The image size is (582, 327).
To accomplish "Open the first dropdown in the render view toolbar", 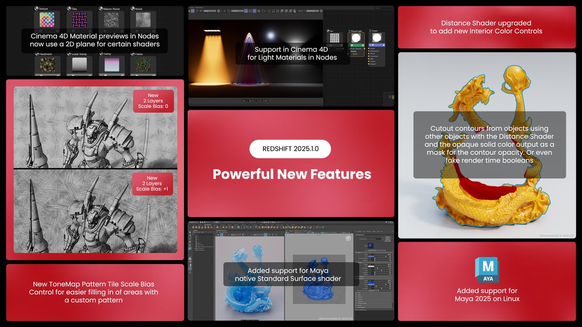I will point(210,11).
